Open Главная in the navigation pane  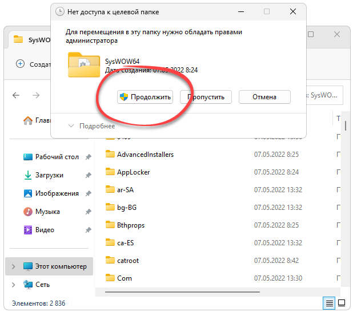pos(37,120)
